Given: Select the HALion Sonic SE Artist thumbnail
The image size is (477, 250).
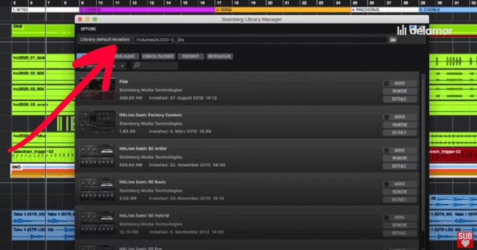Looking at the screenshot, I should [x=97, y=156].
